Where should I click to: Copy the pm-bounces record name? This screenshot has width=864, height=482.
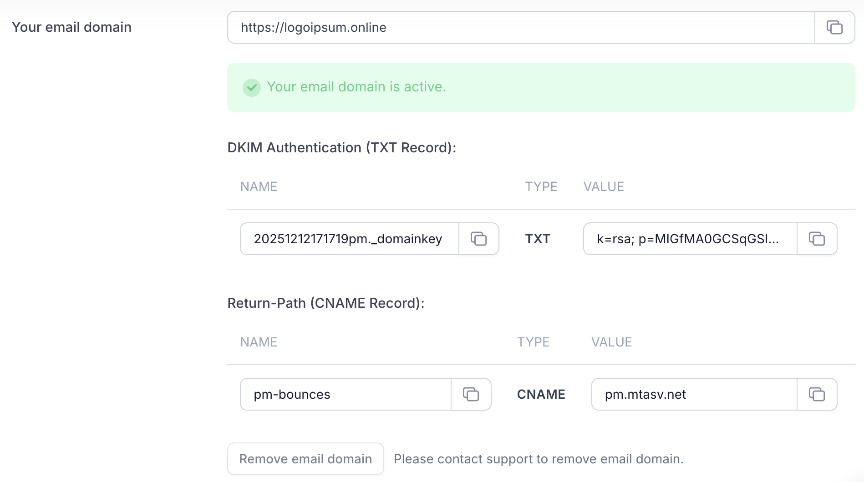pos(471,394)
